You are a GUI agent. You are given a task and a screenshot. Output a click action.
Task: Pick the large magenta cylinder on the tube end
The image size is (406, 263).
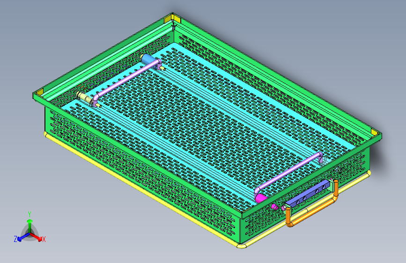click(x=261, y=198)
